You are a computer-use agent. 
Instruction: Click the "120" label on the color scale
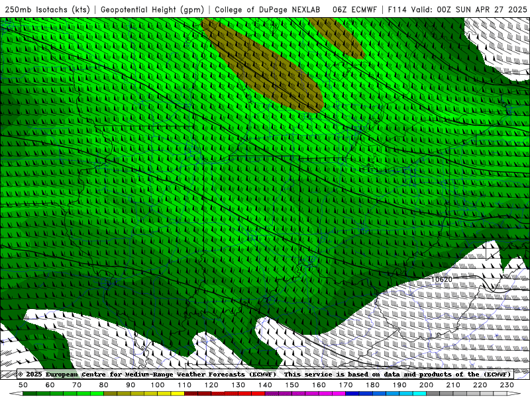[211, 385]
